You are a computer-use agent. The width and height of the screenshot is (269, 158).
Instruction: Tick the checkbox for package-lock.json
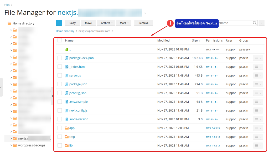pyautogui.click(x=60, y=58)
